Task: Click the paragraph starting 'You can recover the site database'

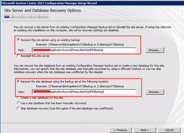Action: 89,69
